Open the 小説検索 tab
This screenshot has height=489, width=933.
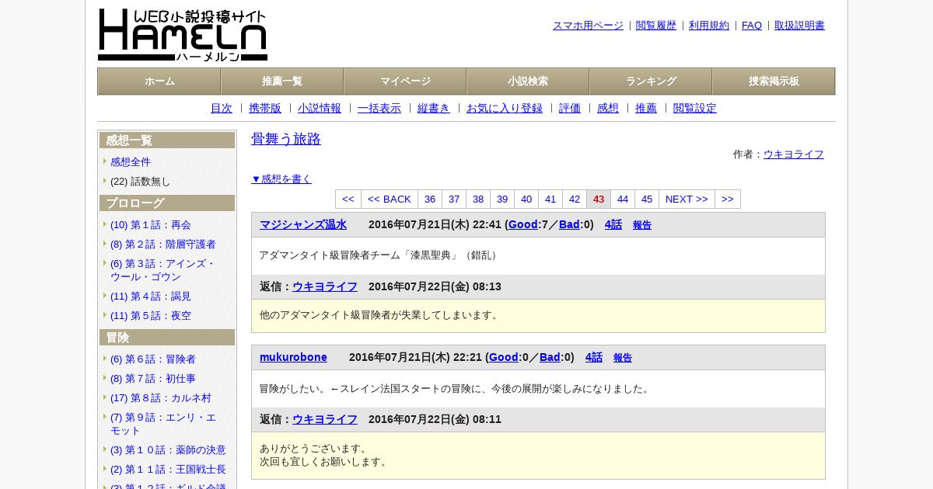point(528,81)
